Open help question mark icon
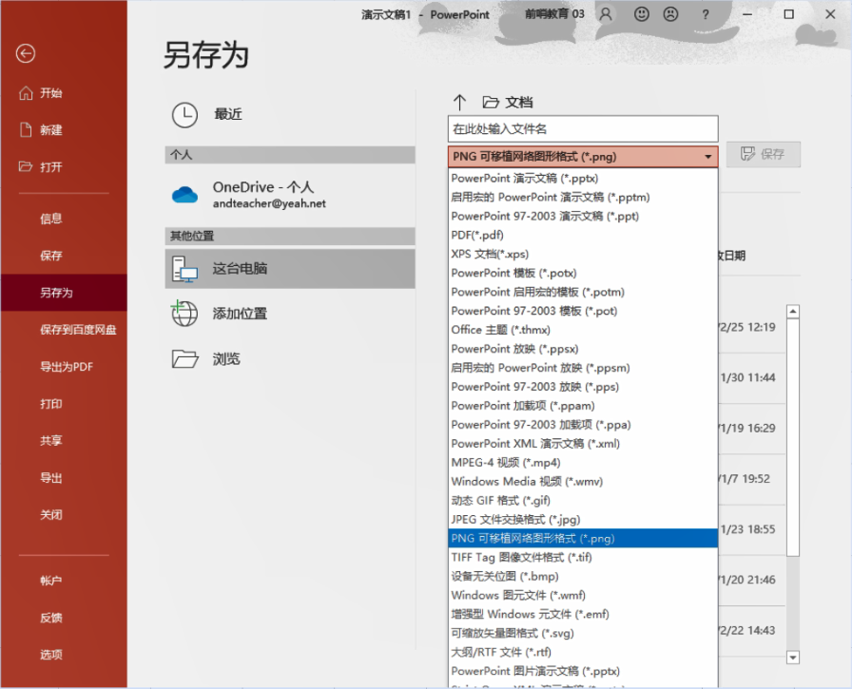852x689 pixels. tap(706, 14)
